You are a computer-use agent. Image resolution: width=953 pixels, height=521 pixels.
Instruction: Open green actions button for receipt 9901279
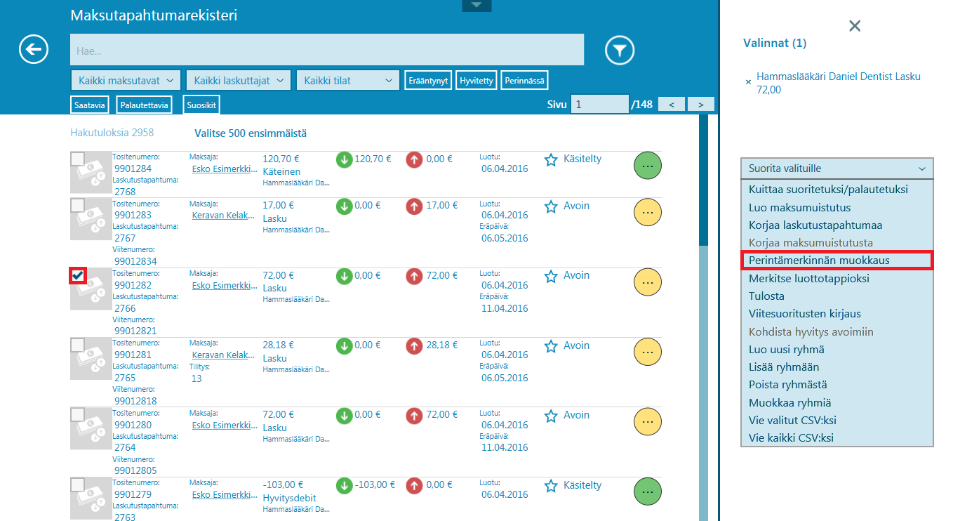pos(647,492)
